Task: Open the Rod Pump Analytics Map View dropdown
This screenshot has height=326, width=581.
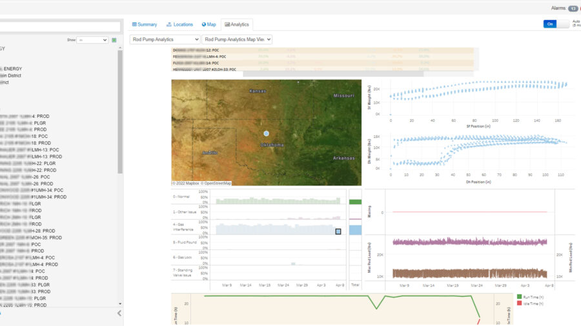Action: [237, 39]
